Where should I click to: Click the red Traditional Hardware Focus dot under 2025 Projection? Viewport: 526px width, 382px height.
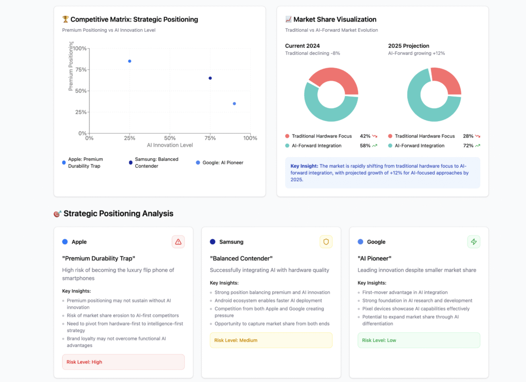390,136
